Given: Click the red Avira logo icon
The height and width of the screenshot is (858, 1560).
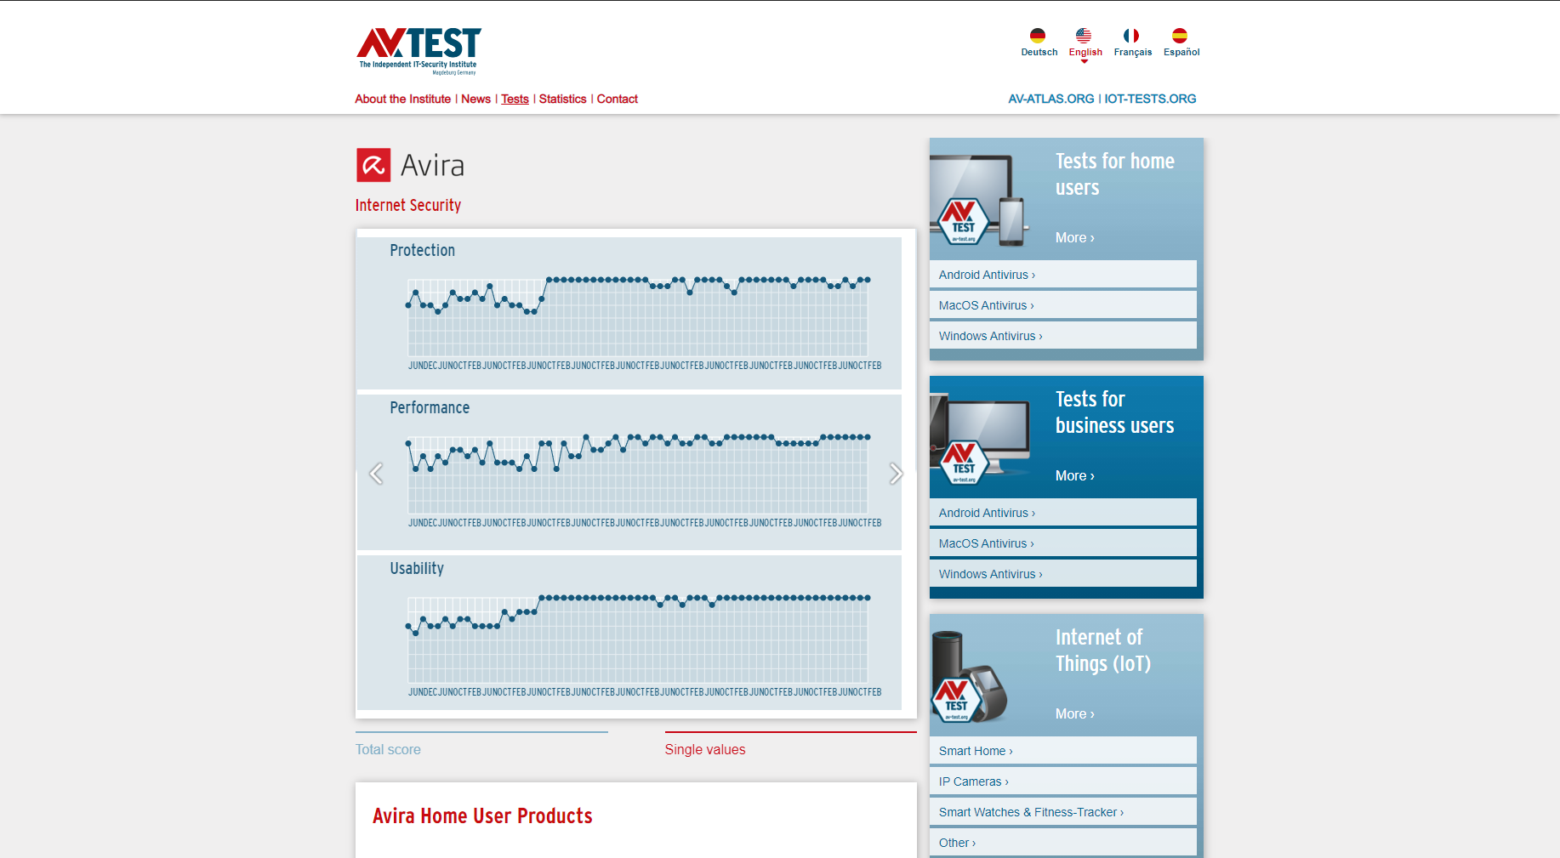Looking at the screenshot, I should 373,165.
